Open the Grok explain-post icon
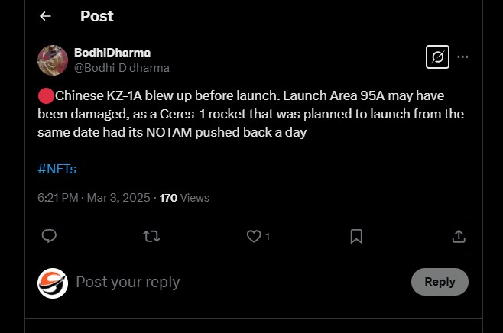This screenshot has width=503, height=333. (x=437, y=57)
